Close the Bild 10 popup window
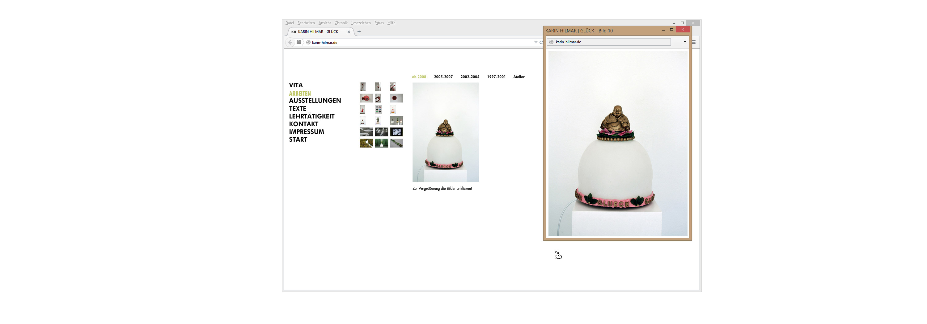 682,29
